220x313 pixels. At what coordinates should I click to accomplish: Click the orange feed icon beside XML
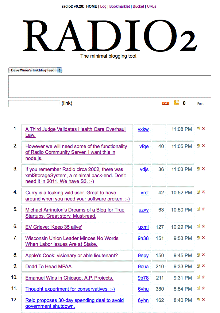coord(176,103)
